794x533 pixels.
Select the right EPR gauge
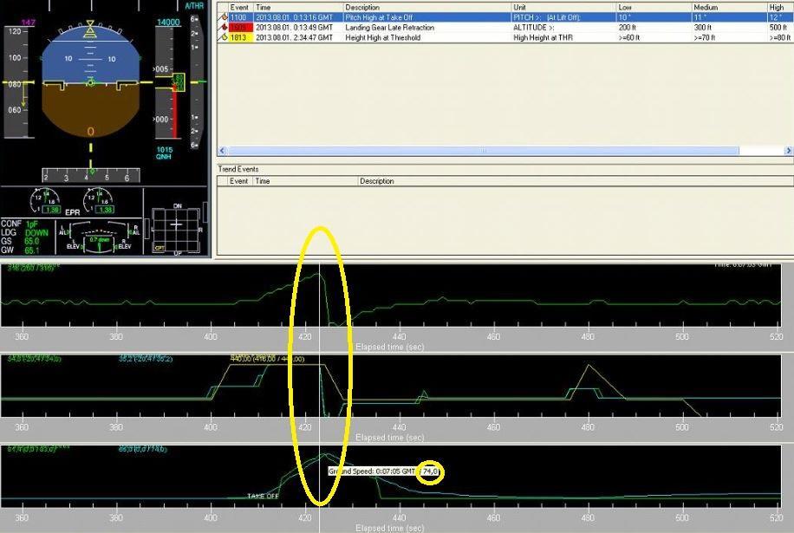coord(99,201)
